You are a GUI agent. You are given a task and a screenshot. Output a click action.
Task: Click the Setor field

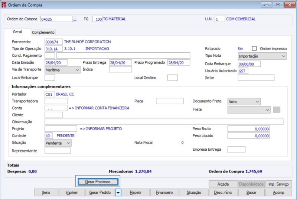click(x=256, y=78)
